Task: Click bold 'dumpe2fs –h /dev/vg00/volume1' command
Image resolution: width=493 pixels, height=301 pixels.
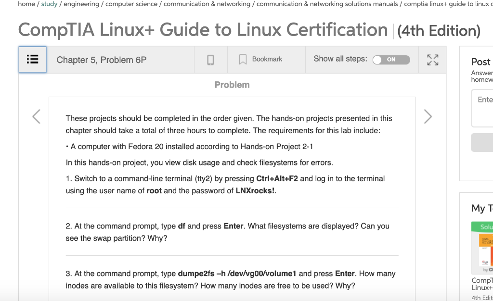Action: coord(237,274)
